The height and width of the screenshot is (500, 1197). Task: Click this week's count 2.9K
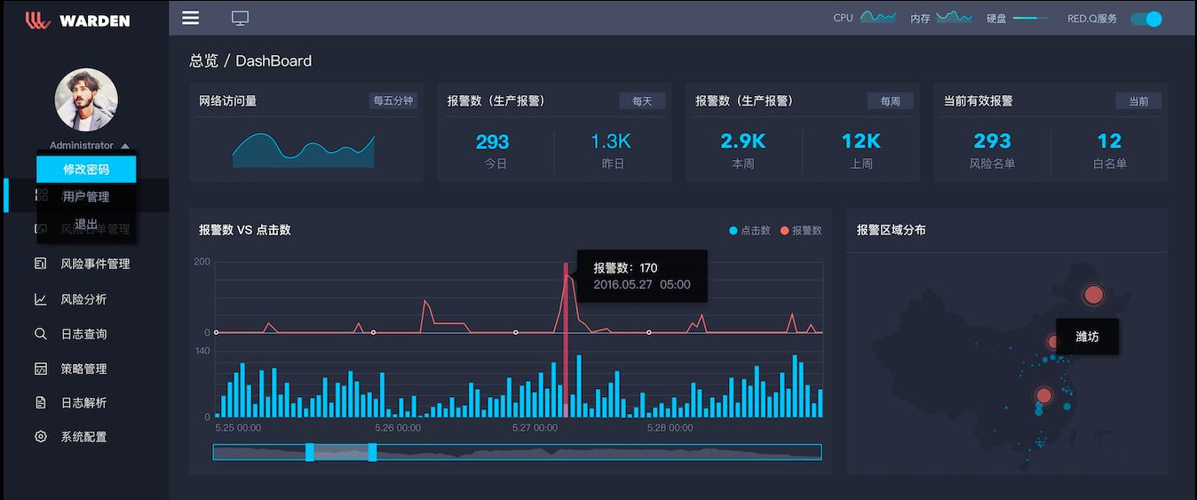743,141
